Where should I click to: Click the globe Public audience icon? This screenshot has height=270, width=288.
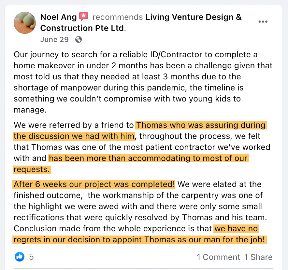point(78,40)
